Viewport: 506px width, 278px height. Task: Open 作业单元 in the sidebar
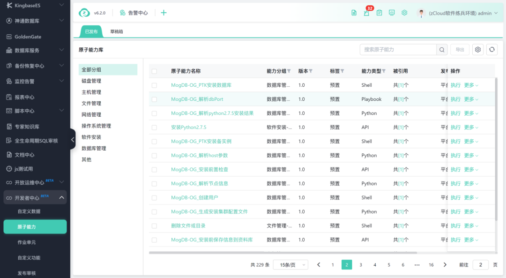tap(26, 242)
